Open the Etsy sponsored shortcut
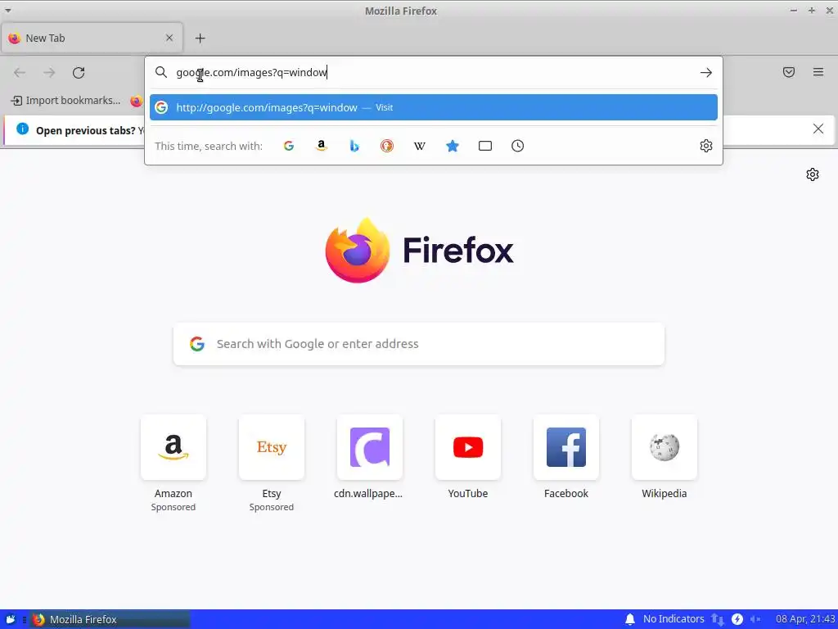The height and width of the screenshot is (629, 838). [x=272, y=447]
